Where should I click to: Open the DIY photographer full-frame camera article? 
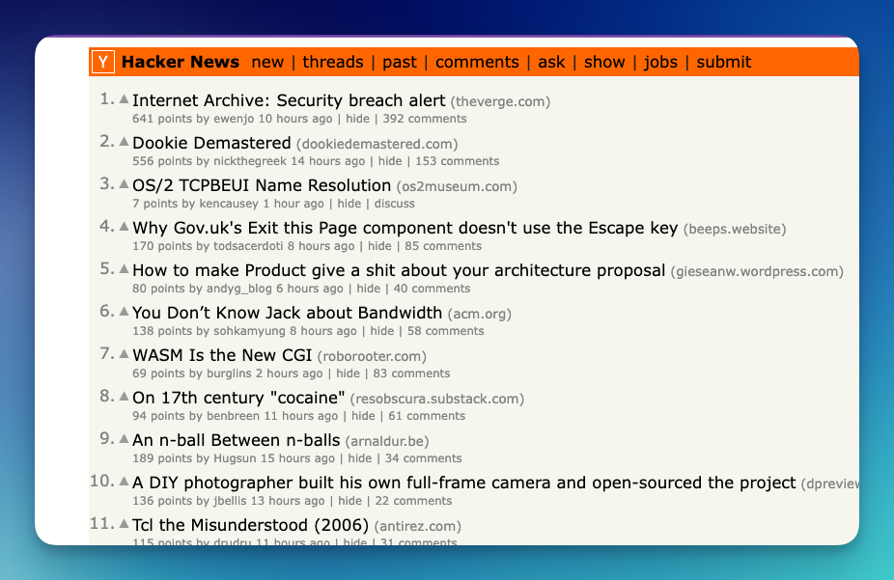click(464, 483)
